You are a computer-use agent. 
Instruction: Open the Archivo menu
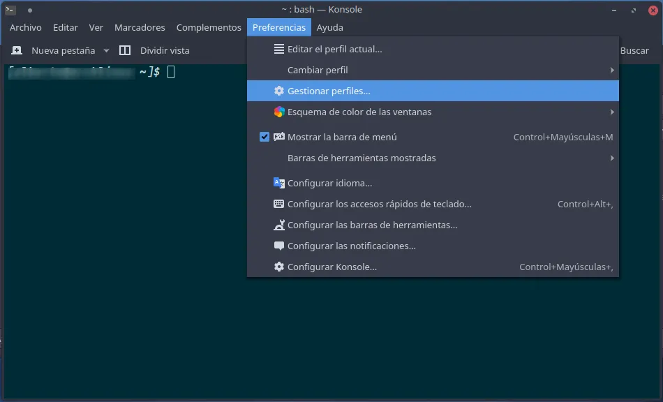pos(26,27)
